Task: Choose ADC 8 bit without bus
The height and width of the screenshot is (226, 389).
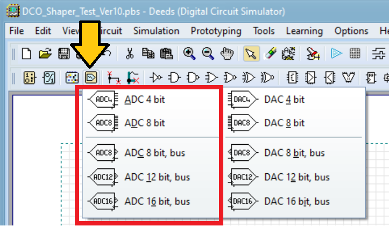Action: pyautogui.click(x=151, y=123)
